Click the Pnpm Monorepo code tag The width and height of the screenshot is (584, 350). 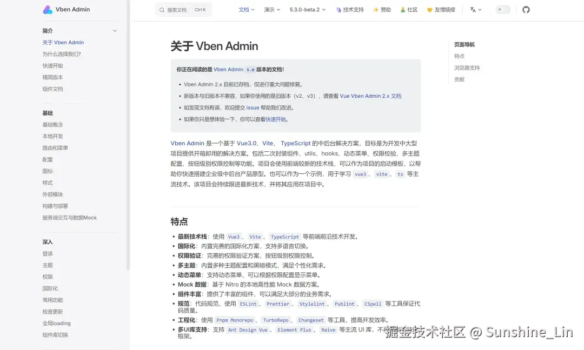click(x=235, y=320)
